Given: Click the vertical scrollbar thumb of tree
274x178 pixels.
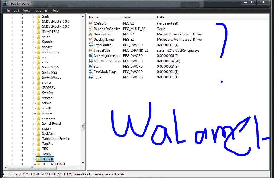Looking at the screenshot, I should (x=83, y=127).
